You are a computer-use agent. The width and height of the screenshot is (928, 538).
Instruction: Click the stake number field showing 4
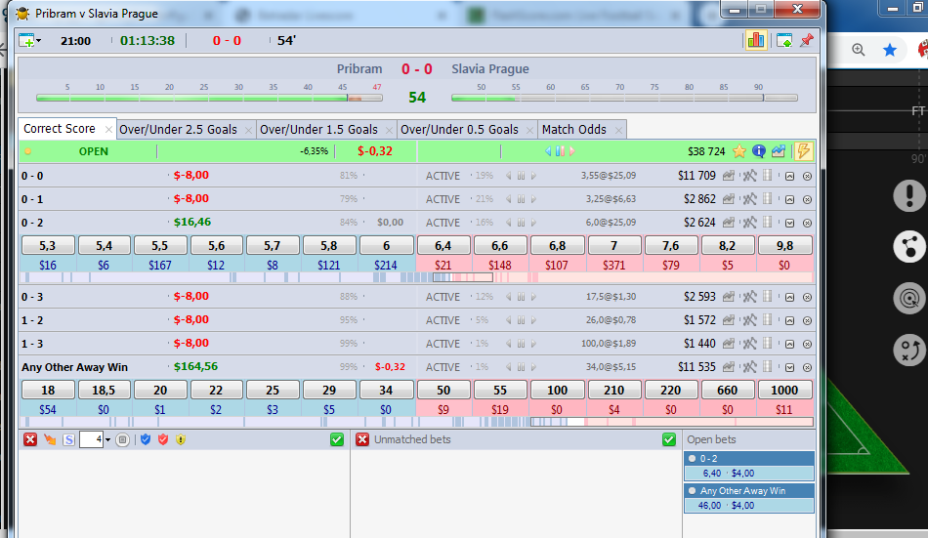pyautogui.click(x=91, y=439)
